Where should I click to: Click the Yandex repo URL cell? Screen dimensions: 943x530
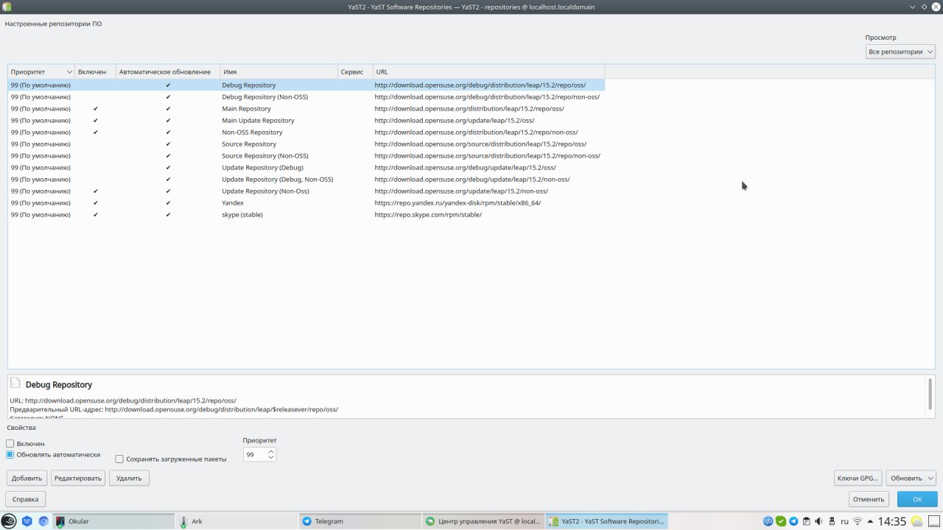458,203
